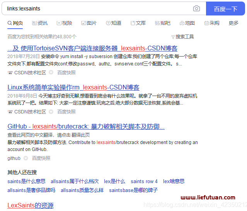Open 百度快照 for the TortoiseSVN result
This screenshot has width=247, height=211.
(x=66, y=73)
